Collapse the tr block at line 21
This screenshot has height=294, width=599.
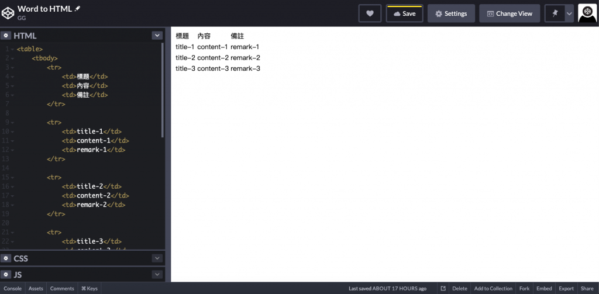point(13,233)
